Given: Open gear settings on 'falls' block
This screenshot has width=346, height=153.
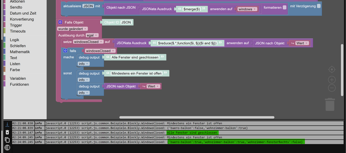Looking at the screenshot, I should [x=65, y=51].
